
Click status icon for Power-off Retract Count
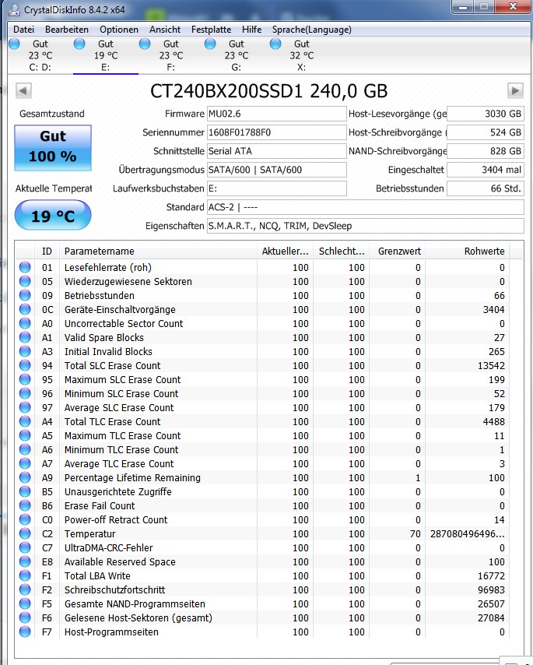[x=25, y=519]
